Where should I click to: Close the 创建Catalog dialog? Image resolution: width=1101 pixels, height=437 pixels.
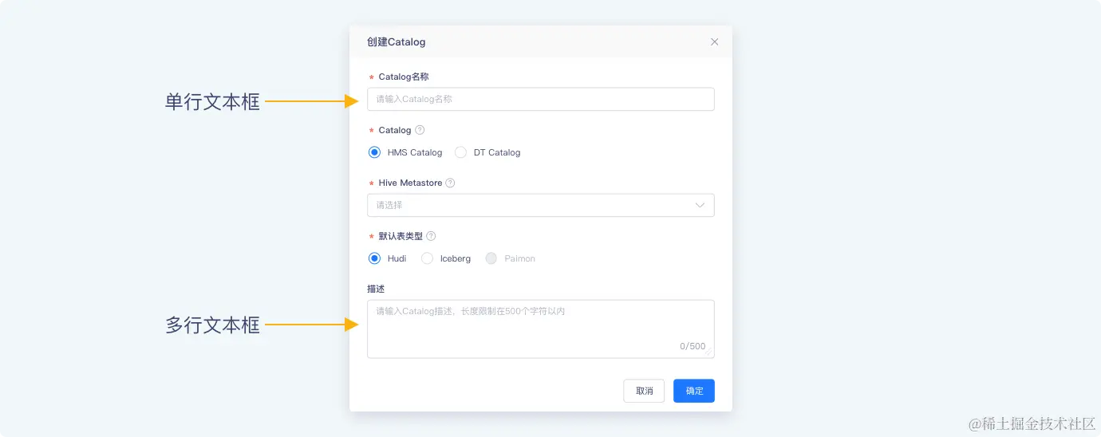coord(714,41)
